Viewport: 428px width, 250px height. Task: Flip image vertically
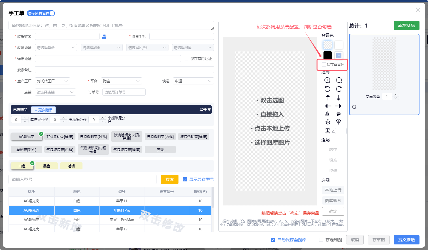pos(339,114)
